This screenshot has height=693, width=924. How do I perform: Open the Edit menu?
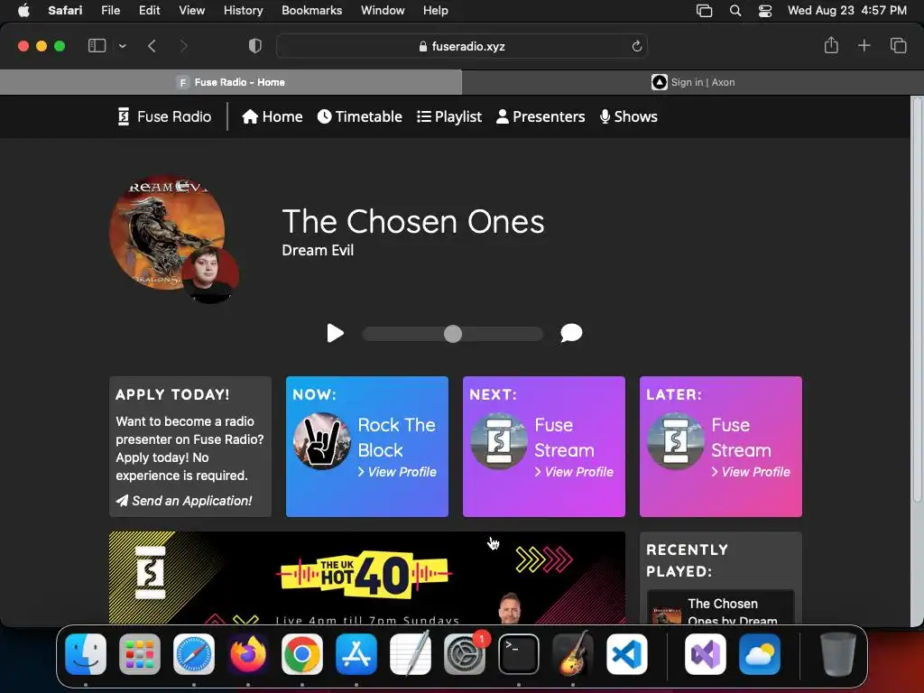point(149,10)
